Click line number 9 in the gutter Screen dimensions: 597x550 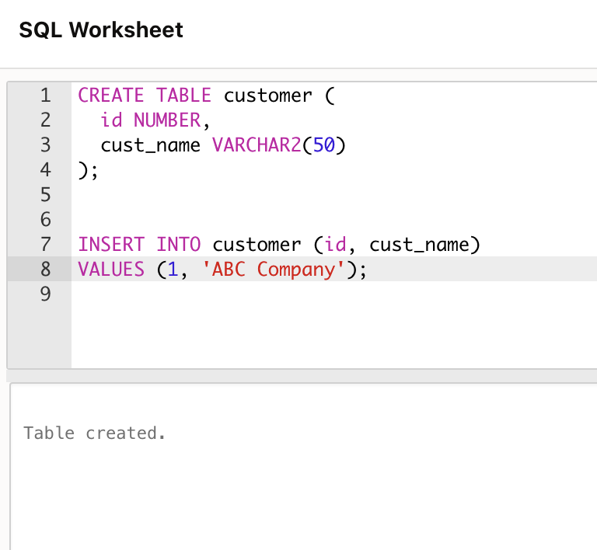coord(44,294)
